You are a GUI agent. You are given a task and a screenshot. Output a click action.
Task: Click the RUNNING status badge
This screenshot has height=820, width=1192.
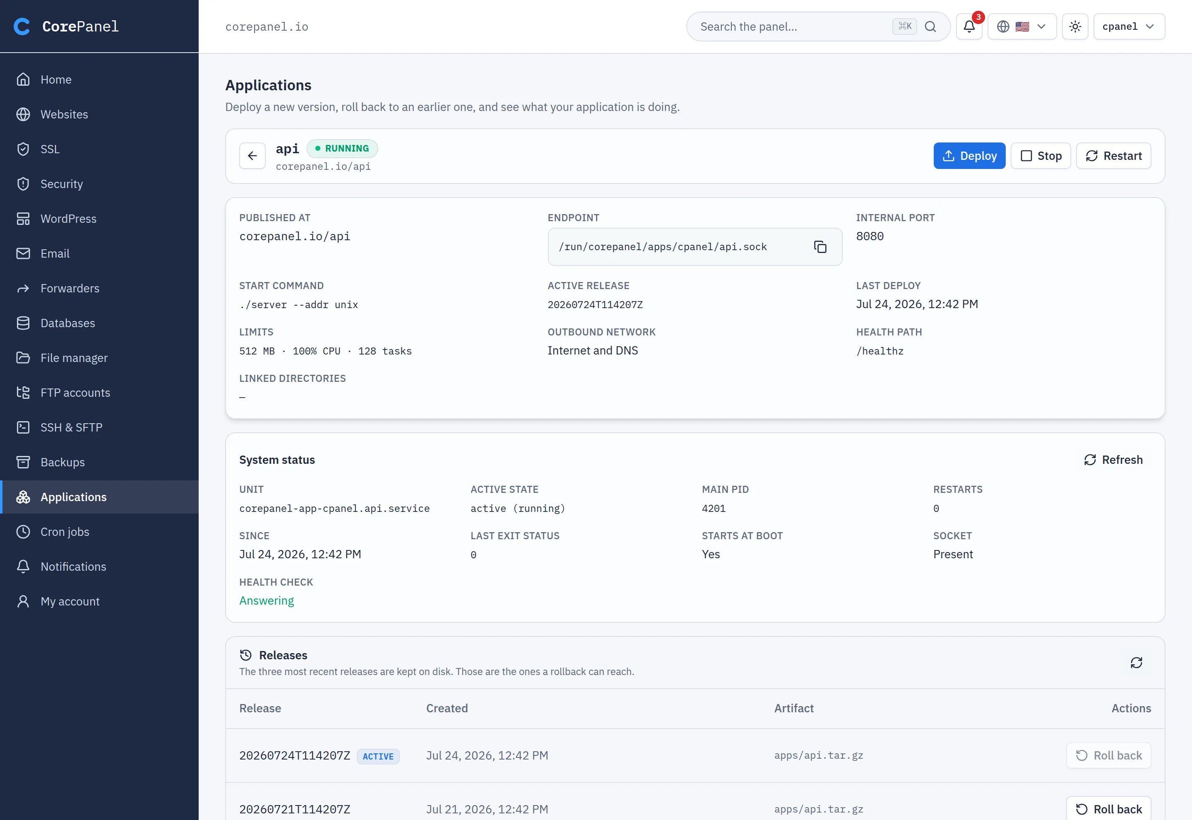tap(342, 149)
